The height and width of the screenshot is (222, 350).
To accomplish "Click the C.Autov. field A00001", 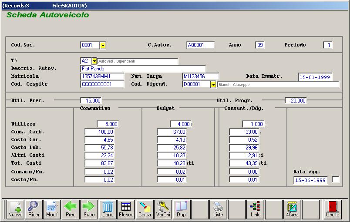I will point(200,45).
